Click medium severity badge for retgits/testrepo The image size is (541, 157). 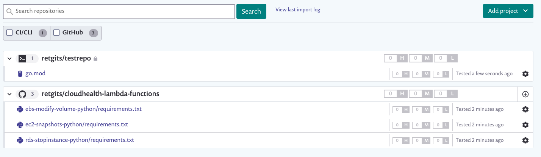pyautogui.click(x=421, y=58)
